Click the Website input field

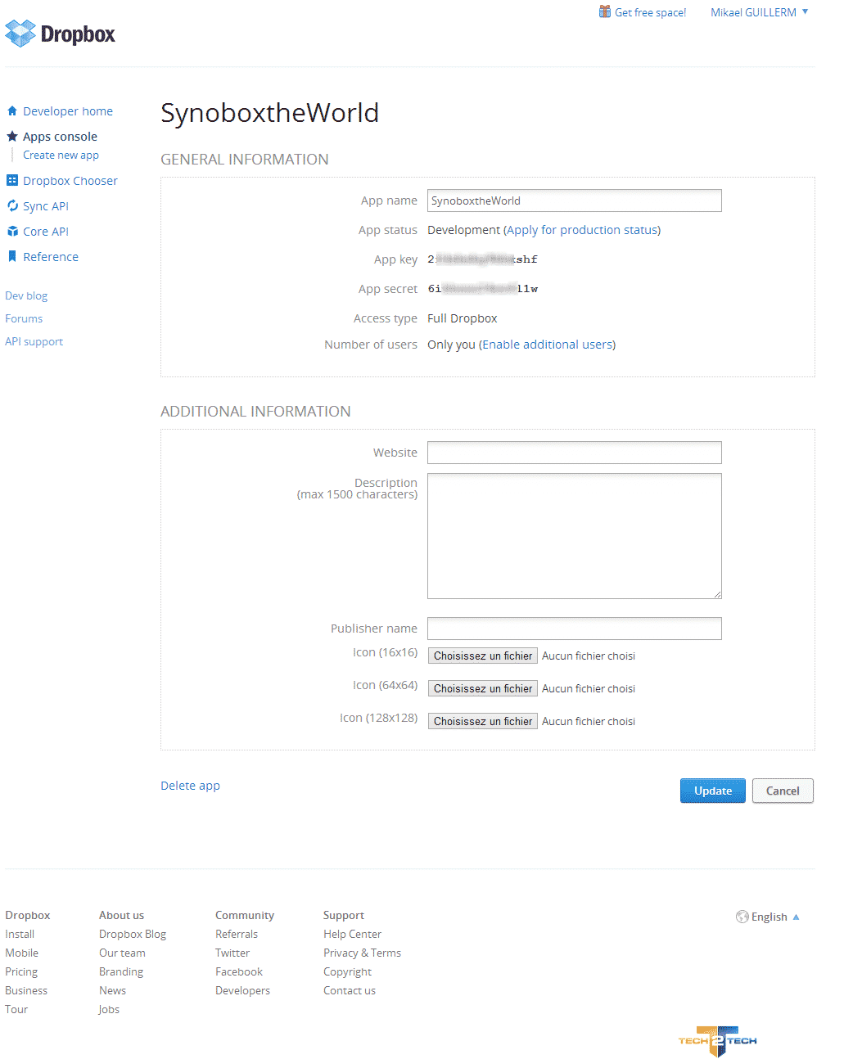click(x=575, y=453)
